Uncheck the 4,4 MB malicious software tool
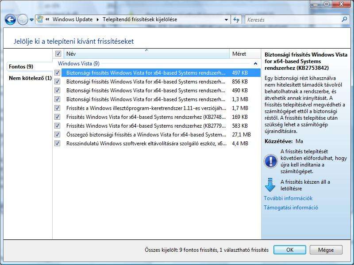Image resolution: width=354 pixels, height=265 pixels. [x=58, y=143]
